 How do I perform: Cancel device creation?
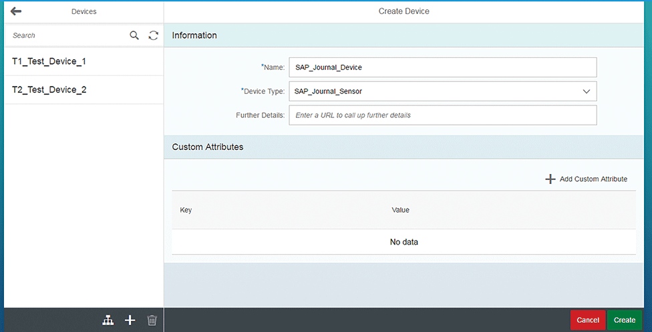(x=588, y=320)
